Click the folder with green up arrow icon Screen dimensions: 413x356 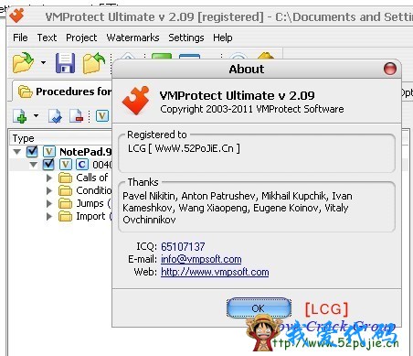click(x=94, y=63)
